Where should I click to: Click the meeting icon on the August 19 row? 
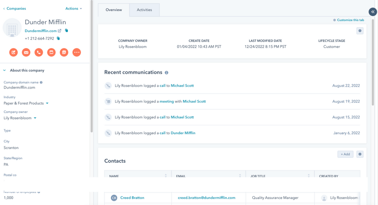[108, 101]
